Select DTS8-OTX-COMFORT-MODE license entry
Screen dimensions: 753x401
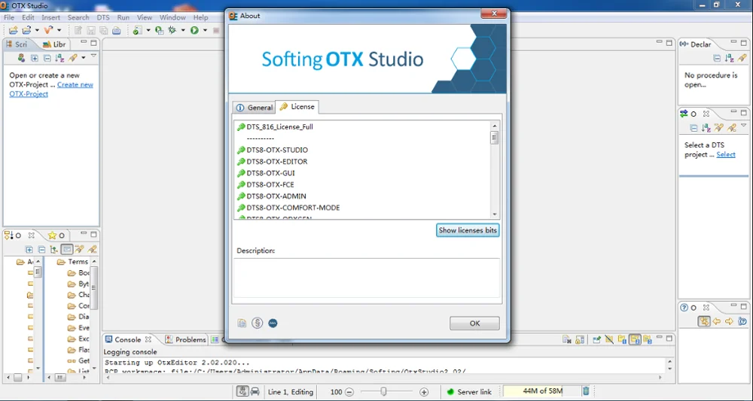click(288, 208)
